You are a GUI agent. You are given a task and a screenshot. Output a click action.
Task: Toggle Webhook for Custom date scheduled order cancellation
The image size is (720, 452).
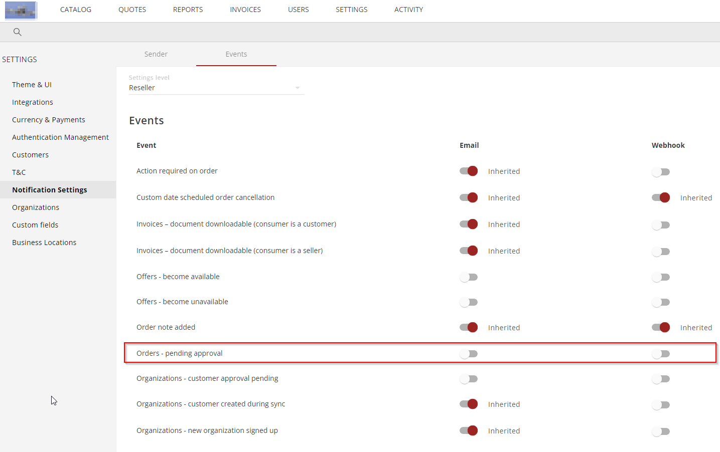coord(661,197)
